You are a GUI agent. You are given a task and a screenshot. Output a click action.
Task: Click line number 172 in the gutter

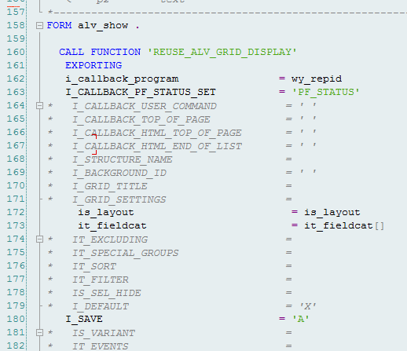16,212
